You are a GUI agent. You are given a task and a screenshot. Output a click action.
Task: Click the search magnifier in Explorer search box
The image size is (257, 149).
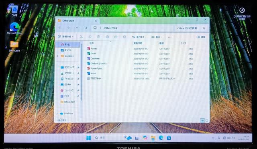pyautogui.click(x=204, y=28)
